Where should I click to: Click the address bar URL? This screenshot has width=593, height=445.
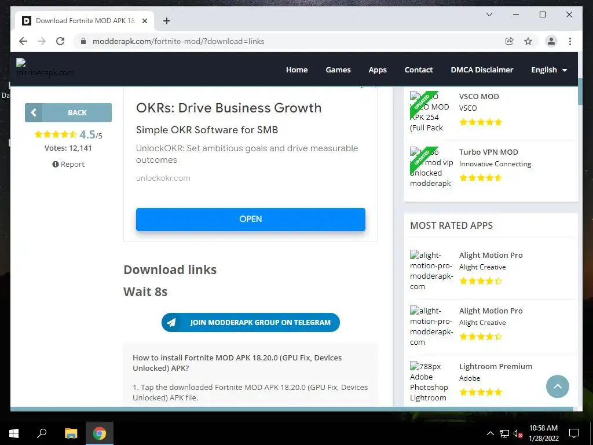(178, 41)
